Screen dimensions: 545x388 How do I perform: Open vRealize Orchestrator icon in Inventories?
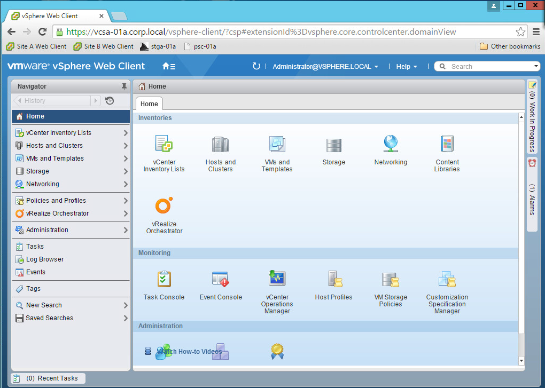(163, 205)
